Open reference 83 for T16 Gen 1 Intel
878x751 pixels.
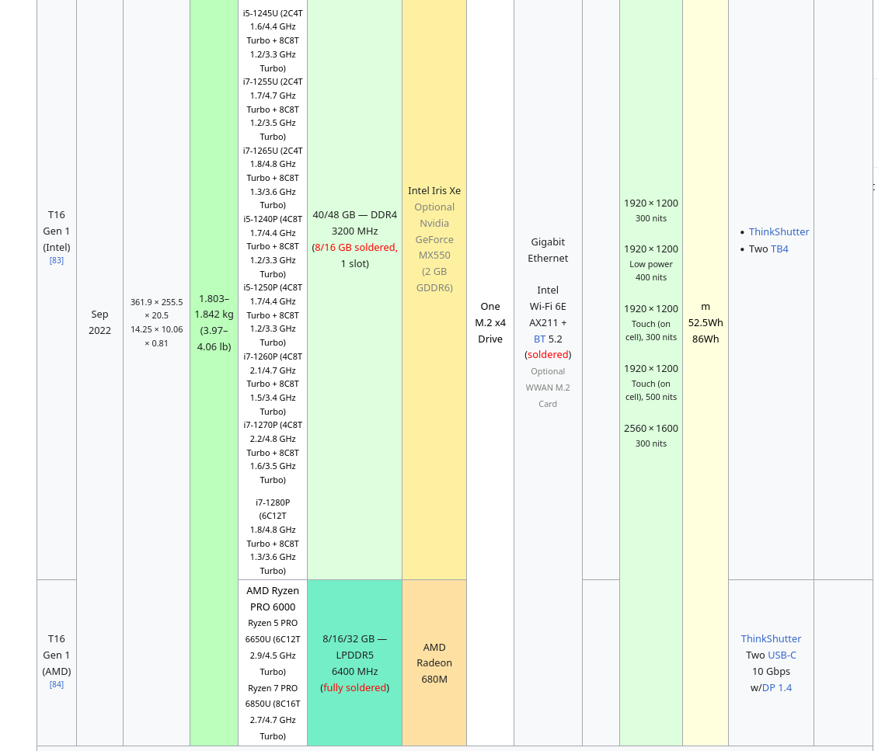tap(57, 260)
